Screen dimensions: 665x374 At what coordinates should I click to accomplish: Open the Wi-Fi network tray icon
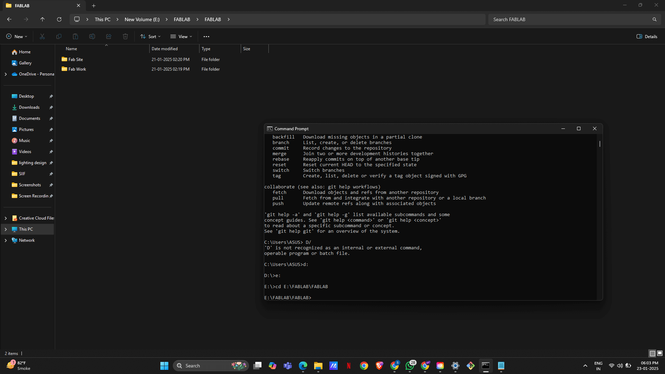tap(612, 366)
